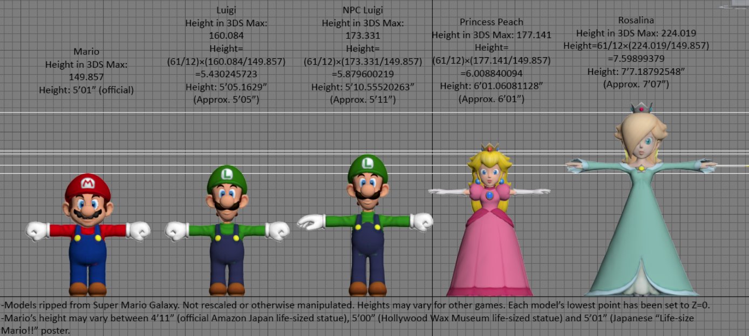Select the Princess Peach model
Image resolution: width=749 pixels, height=336 pixels.
(488, 221)
